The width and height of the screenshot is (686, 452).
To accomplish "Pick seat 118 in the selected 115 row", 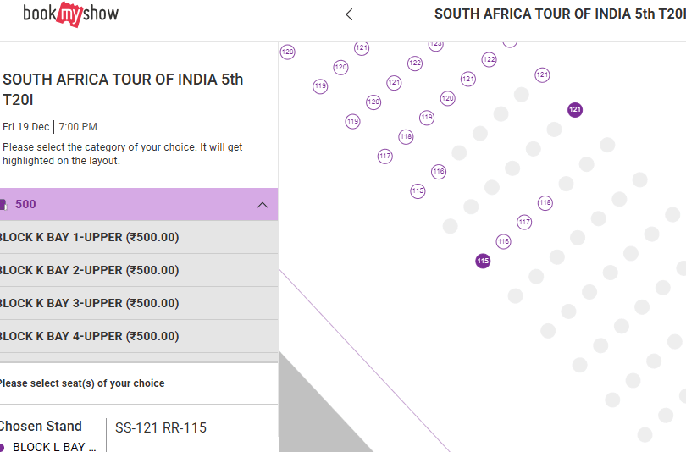I will coord(545,203).
